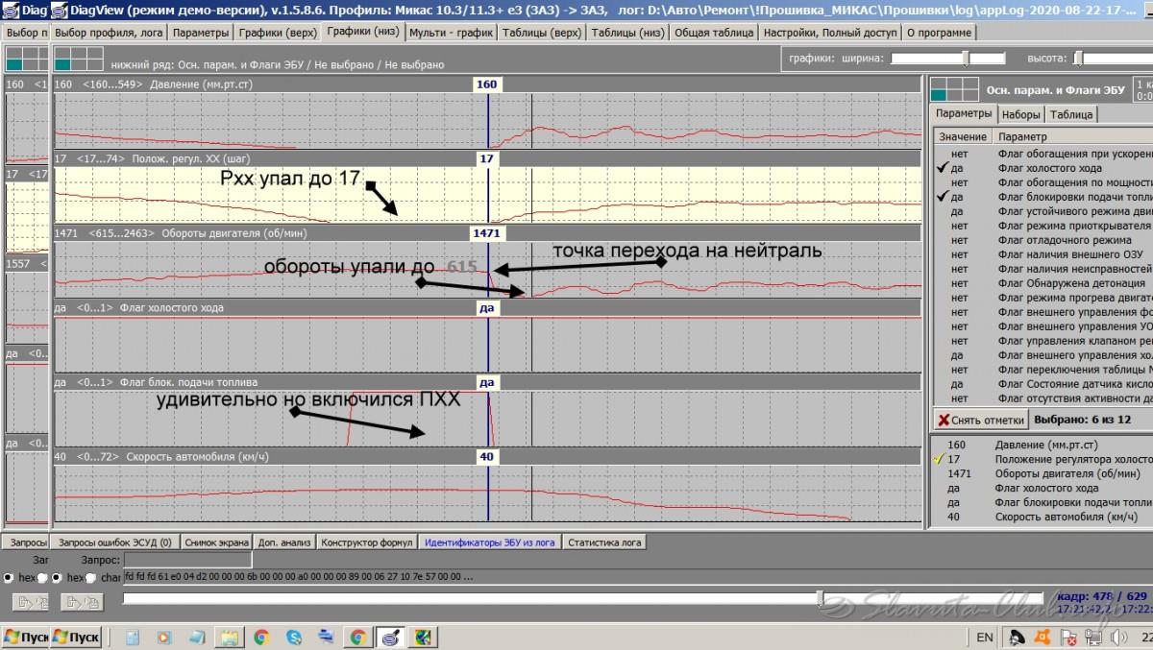The image size is (1153, 650).
Task: Open the file explorer folder taskbar icon
Action: pyautogui.click(x=229, y=637)
